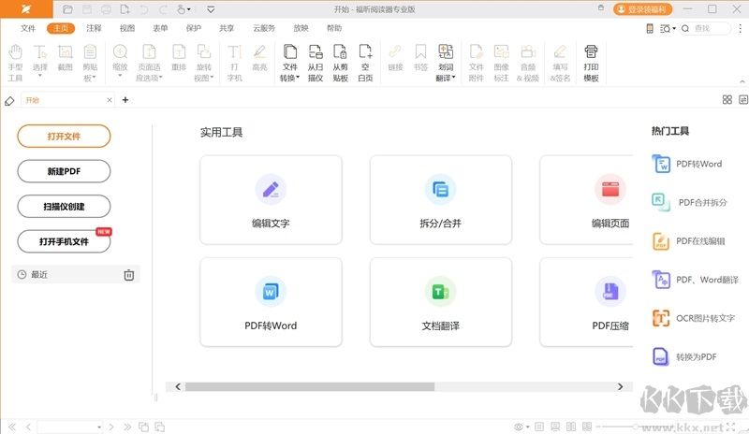
Task: Click the 新建PDF button
Action: click(x=64, y=171)
